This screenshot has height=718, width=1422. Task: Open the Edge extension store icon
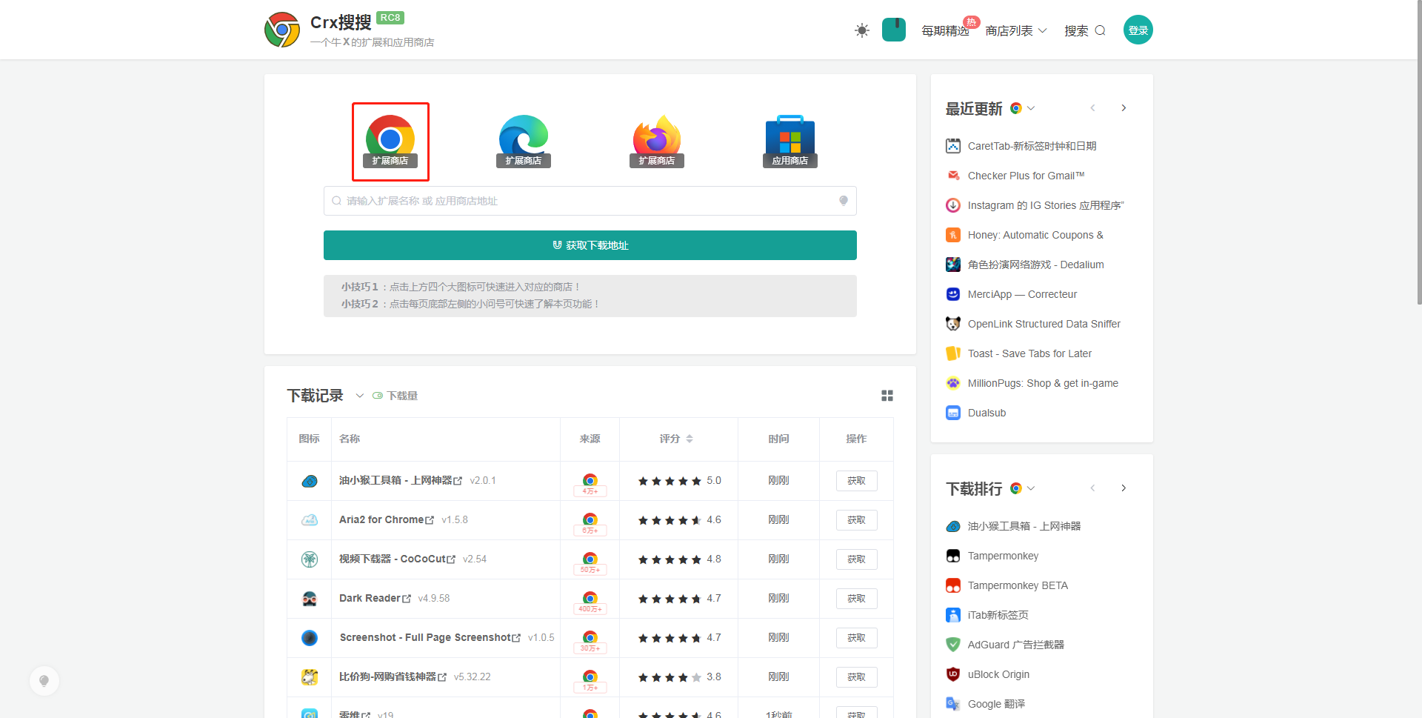(x=524, y=142)
